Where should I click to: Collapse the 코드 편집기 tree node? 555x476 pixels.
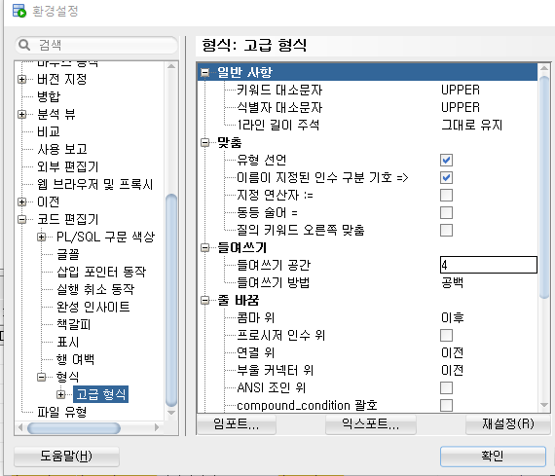click(22, 219)
